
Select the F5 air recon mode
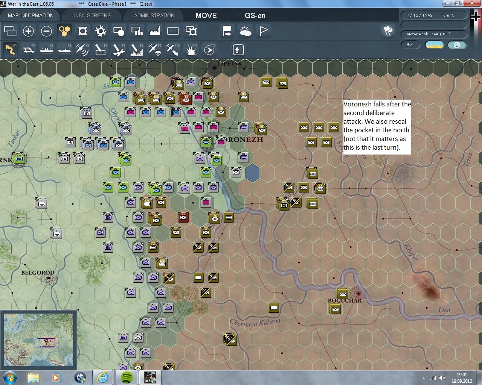(x=82, y=50)
